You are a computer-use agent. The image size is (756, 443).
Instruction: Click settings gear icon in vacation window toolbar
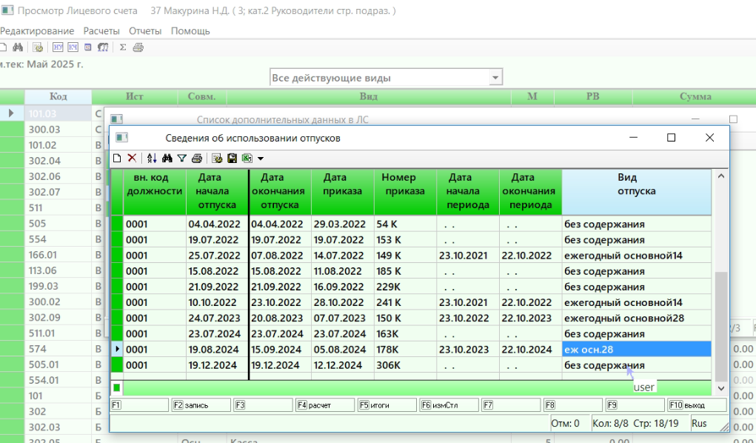click(217, 159)
